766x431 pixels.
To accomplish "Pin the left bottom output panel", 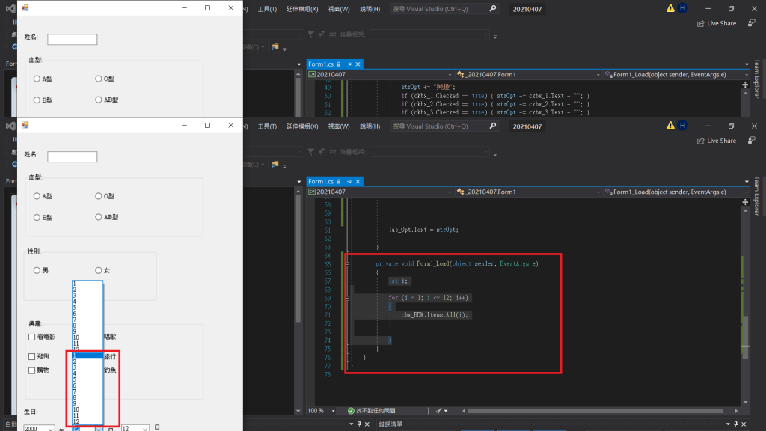I will click(x=359, y=424).
